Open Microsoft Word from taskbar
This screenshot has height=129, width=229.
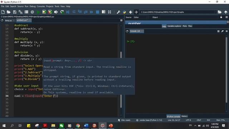(x=86, y=125)
